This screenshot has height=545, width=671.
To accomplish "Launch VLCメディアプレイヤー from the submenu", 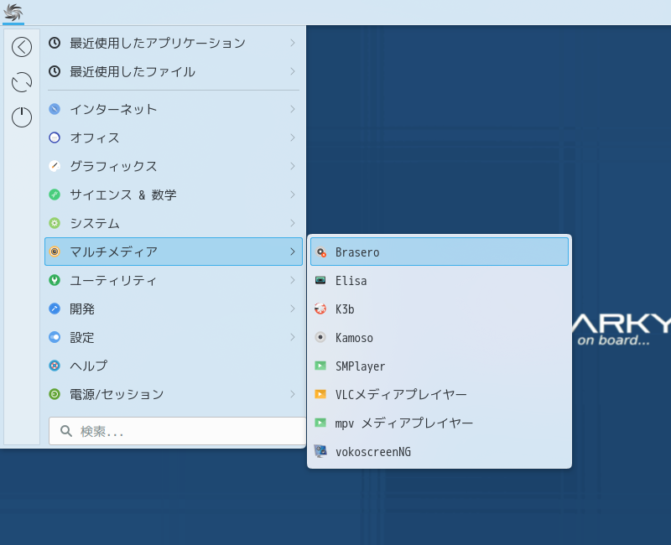I will click(440, 394).
